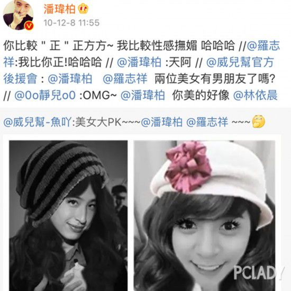Open the @潘瑋柏 mention before 天阿
This screenshot has width=291, height=291.
tap(139, 62)
